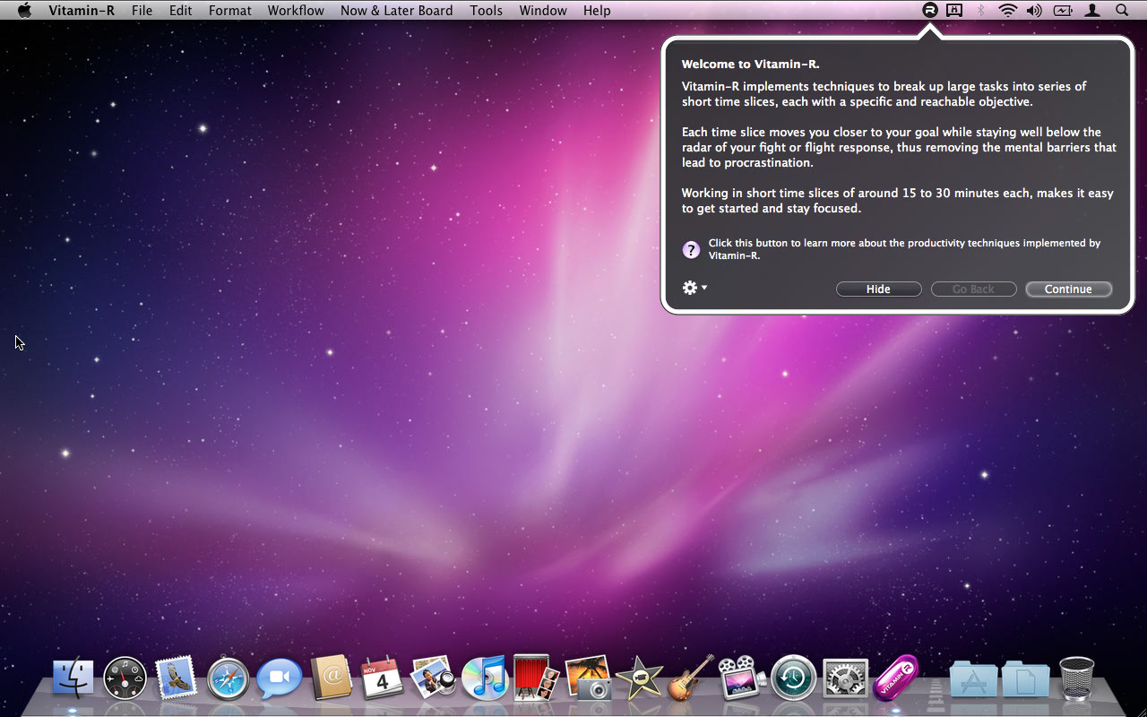Click the user account menu bar icon
This screenshot has height=717, width=1147.
[1092, 11]
